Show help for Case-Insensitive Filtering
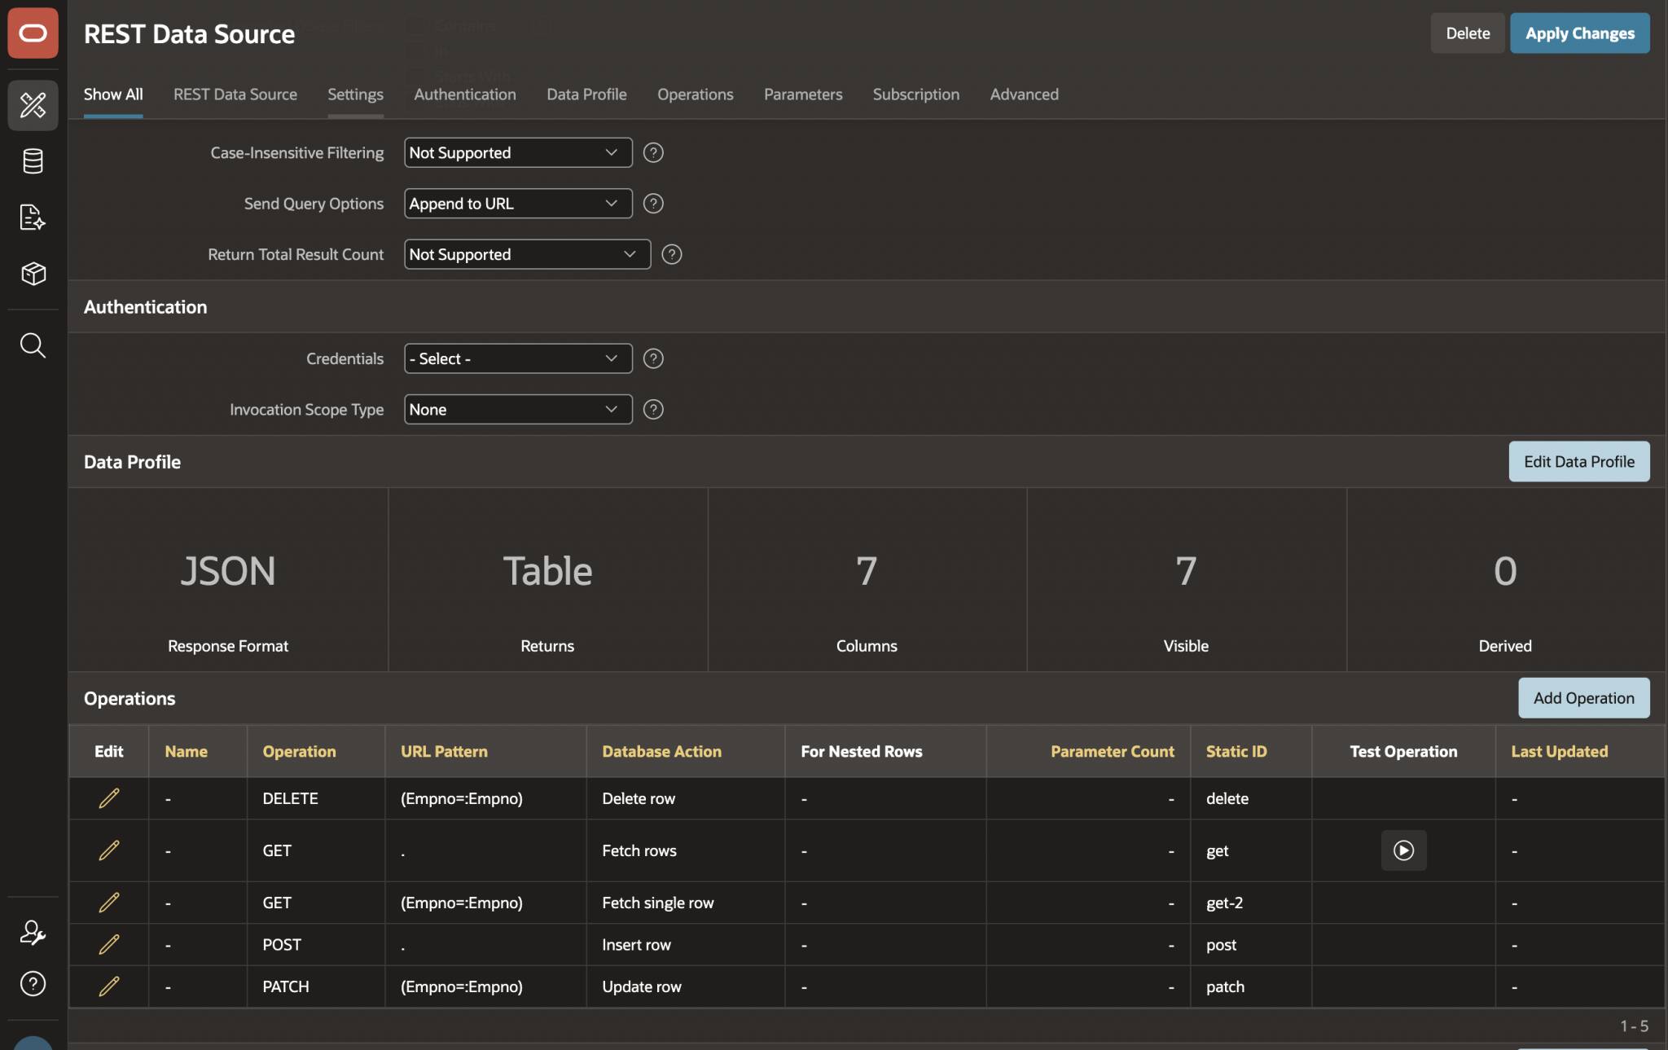 [x=653, y=152]
